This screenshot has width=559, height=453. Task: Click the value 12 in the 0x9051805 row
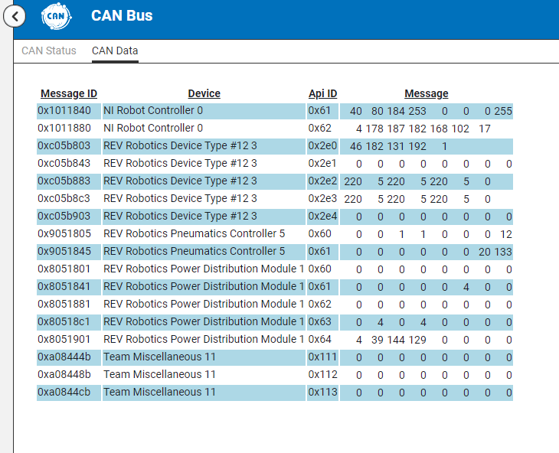506,235
